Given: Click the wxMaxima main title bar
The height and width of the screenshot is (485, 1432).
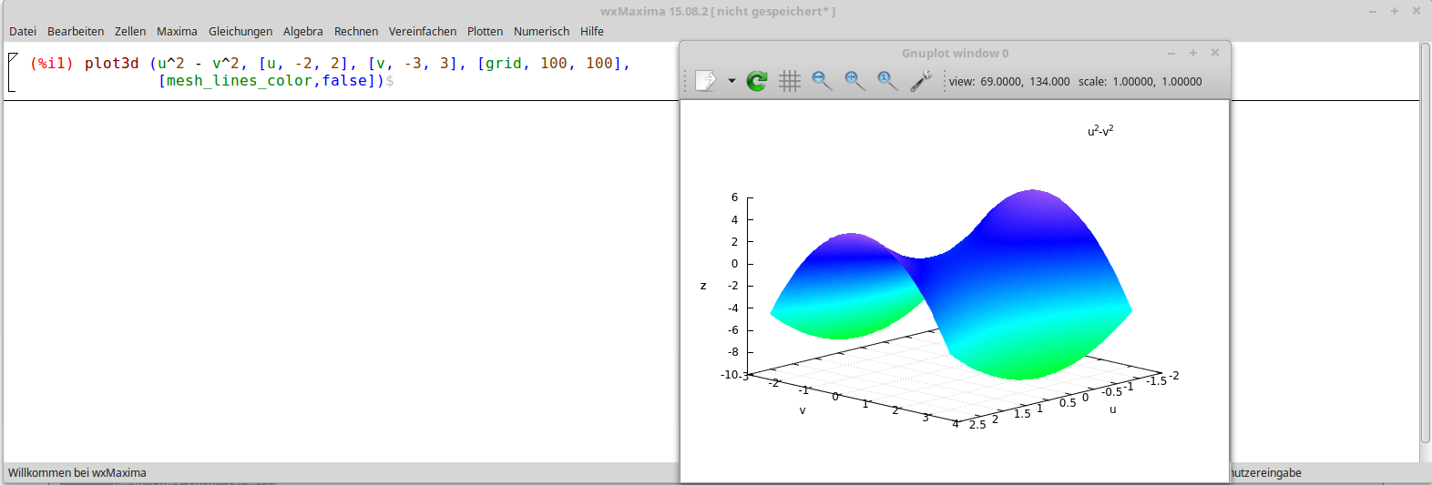Looking at the screenshot, I should click(717, 11).
